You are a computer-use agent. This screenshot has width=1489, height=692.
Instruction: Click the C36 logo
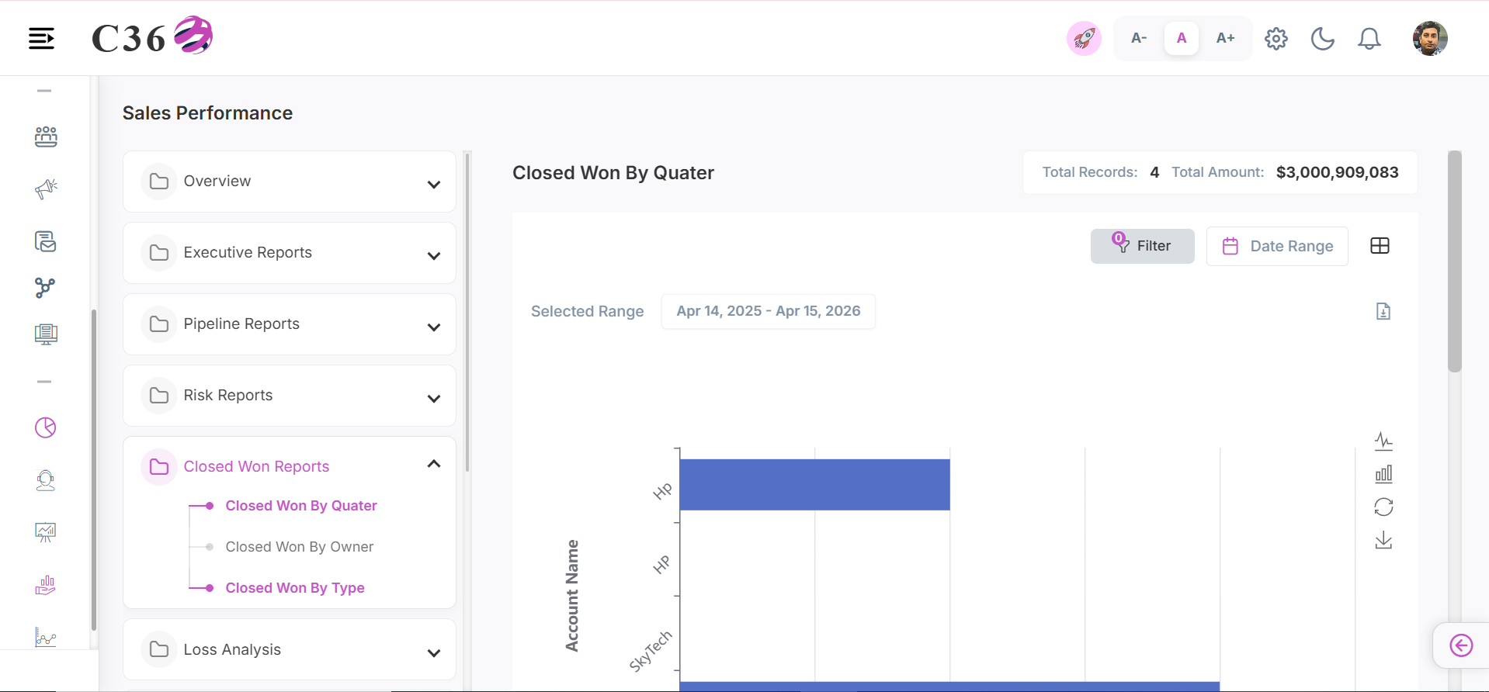[x=152, y=36]
